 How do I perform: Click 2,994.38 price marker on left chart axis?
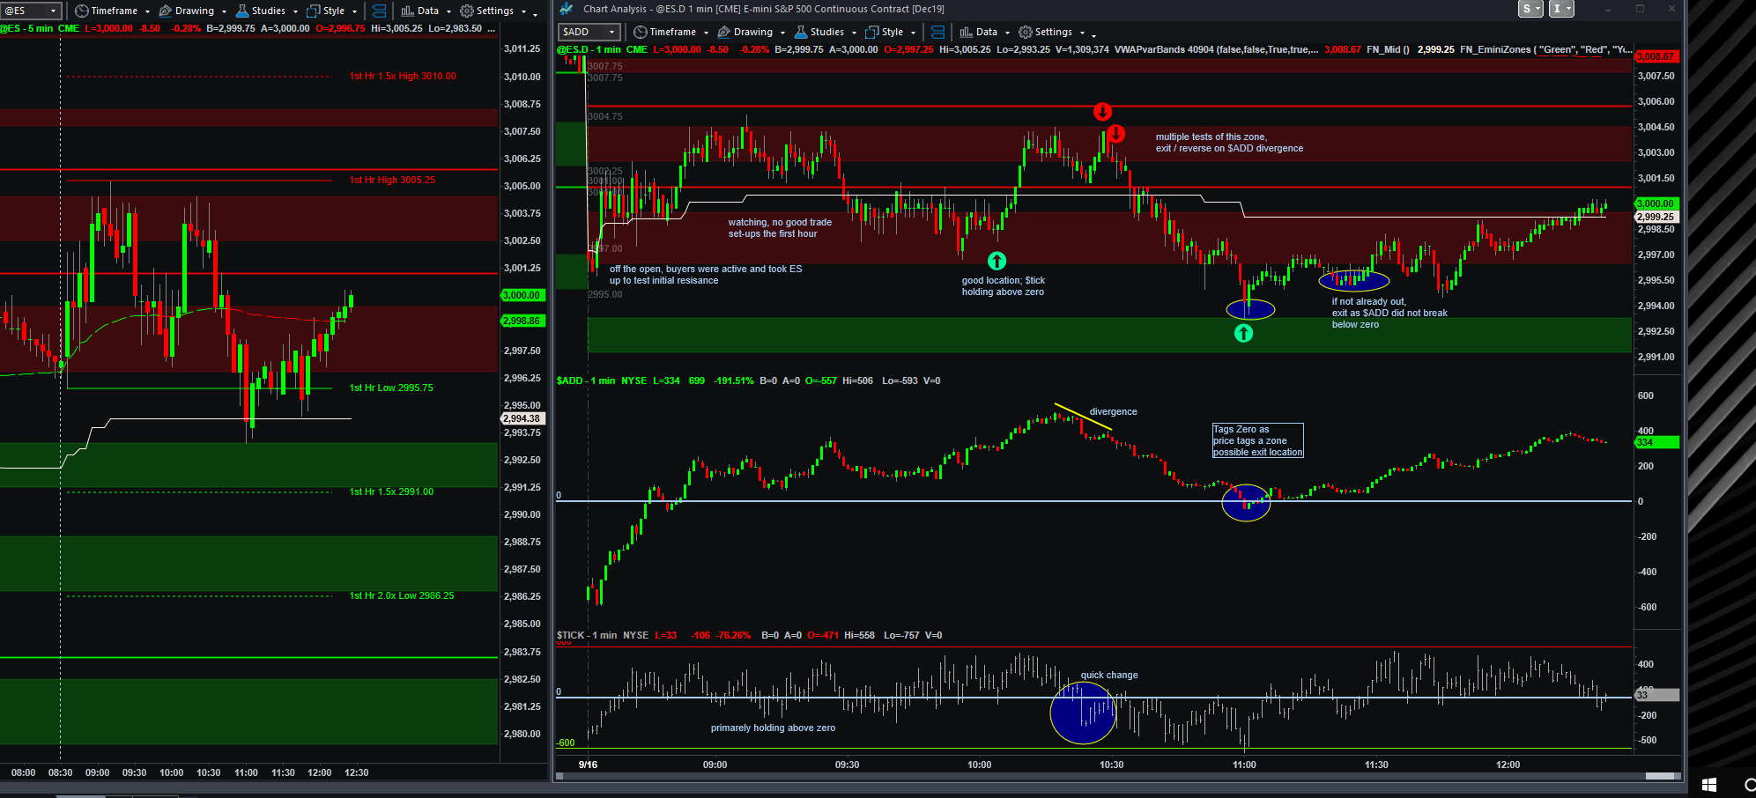coord(522,418)
